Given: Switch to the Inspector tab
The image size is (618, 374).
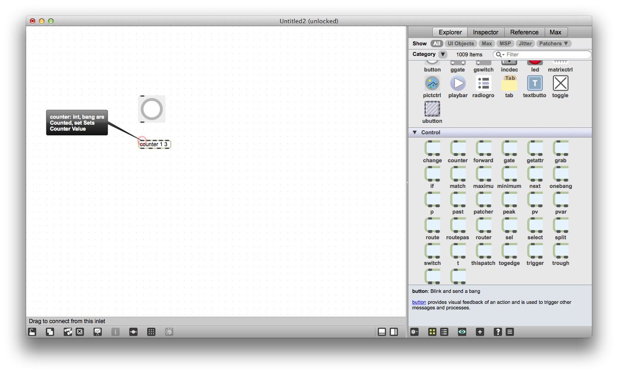Looking at the screenshot, I should (486, 32).
